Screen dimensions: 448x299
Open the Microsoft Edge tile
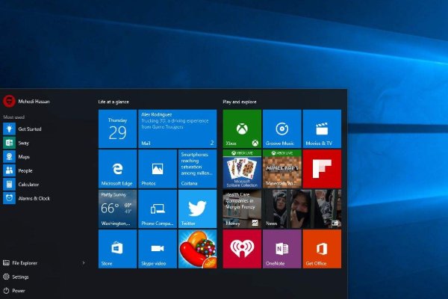pyautogui.click(x=118, y=169)
